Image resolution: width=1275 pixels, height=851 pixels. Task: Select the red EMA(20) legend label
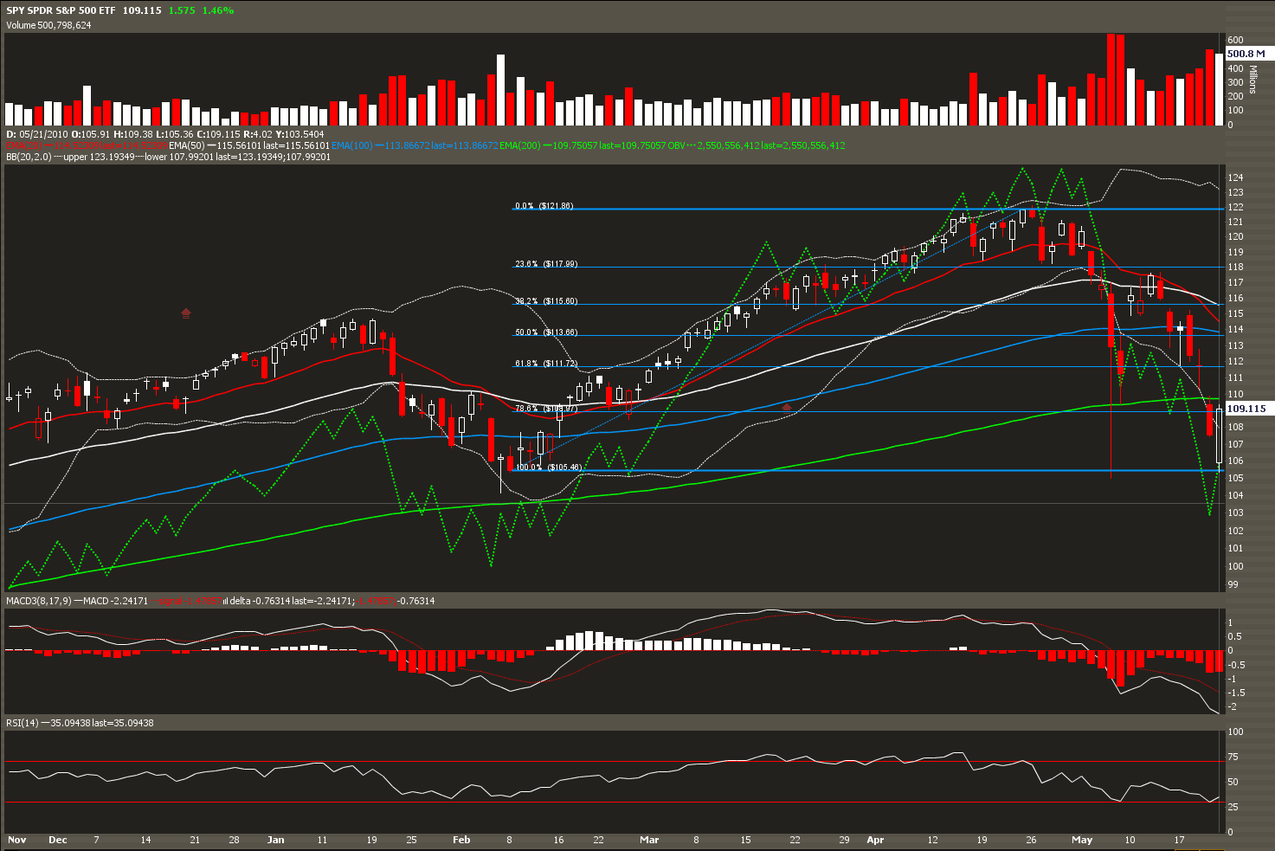pos(23,145)
